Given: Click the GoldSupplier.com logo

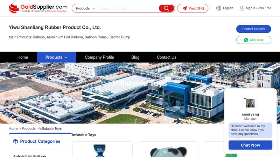Looking at the screenshot, I should [x=38, y=8].
